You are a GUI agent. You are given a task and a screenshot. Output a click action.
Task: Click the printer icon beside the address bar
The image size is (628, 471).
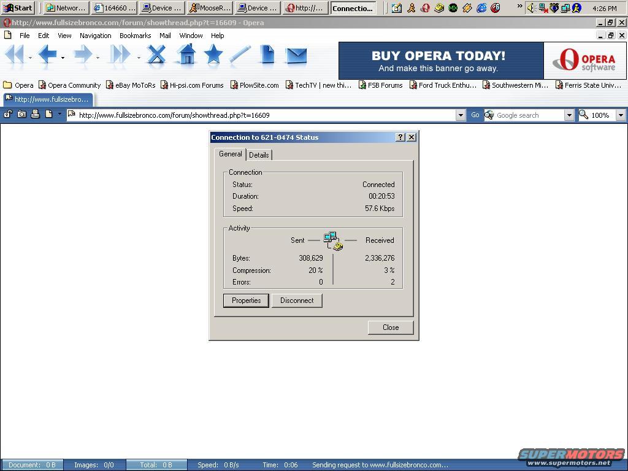point(35,115)
